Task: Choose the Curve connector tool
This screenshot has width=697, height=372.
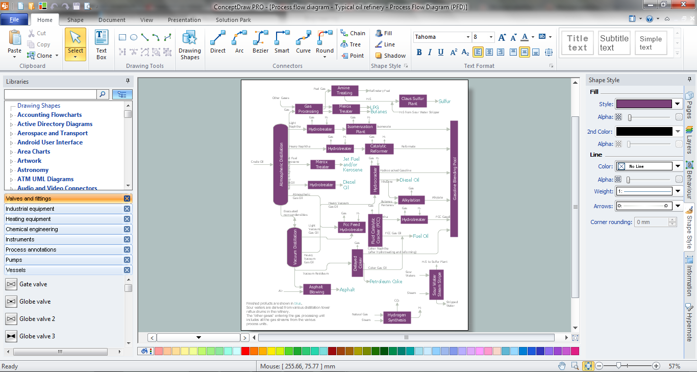Action: tap(303, 42)
